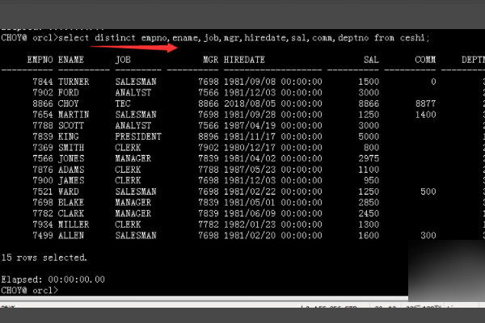485x323 pixels.
Task: Click the terminal status bar at bottom
Action: [242, 311]
